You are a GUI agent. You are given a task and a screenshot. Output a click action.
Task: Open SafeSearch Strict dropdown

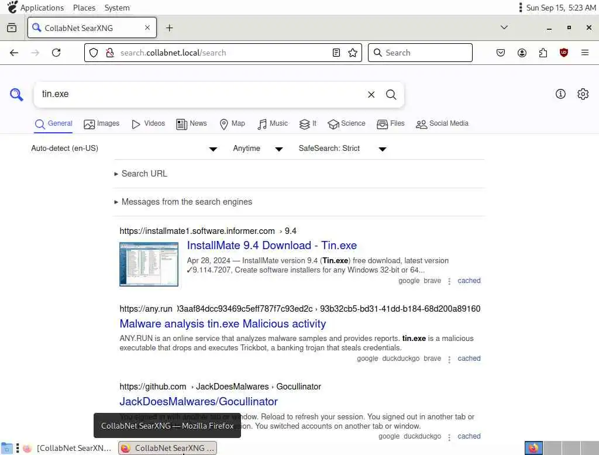[x=342, y=149]
